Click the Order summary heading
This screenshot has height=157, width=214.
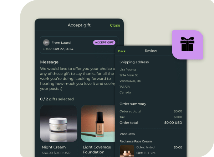click(133, 104)
